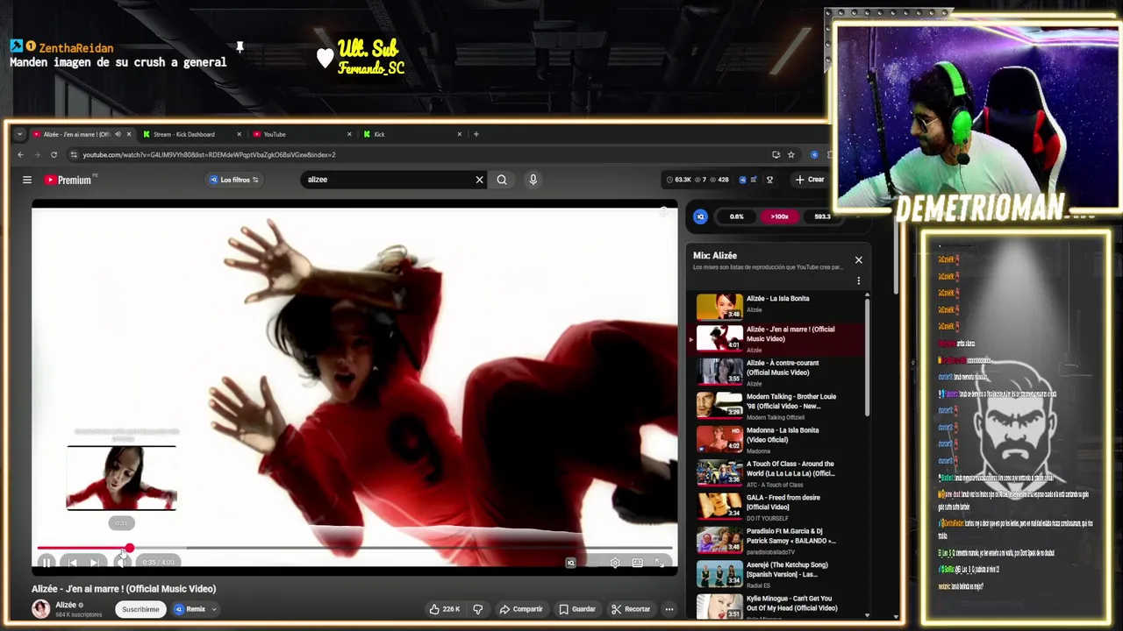Play Kylie Minogue - Can't Get You Out entry
Screen dimensions: 1123x631
pyautogui.click(x=776, y=607)
